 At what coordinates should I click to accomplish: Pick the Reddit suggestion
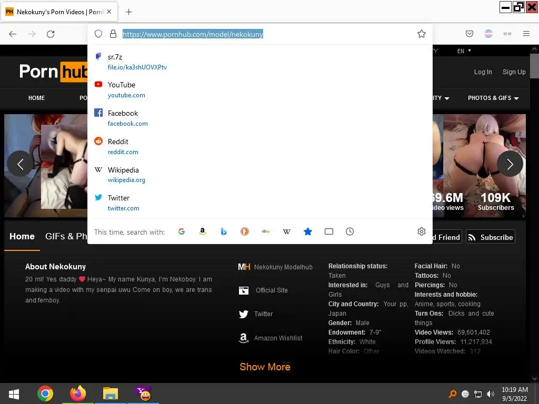(260, 146)
